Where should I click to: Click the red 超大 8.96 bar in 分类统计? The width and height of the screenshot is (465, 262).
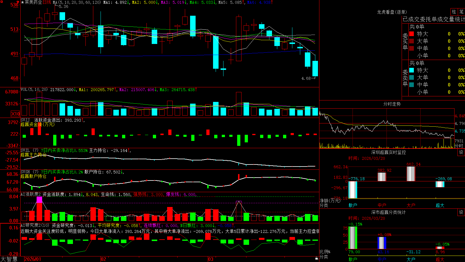point(440,248)
